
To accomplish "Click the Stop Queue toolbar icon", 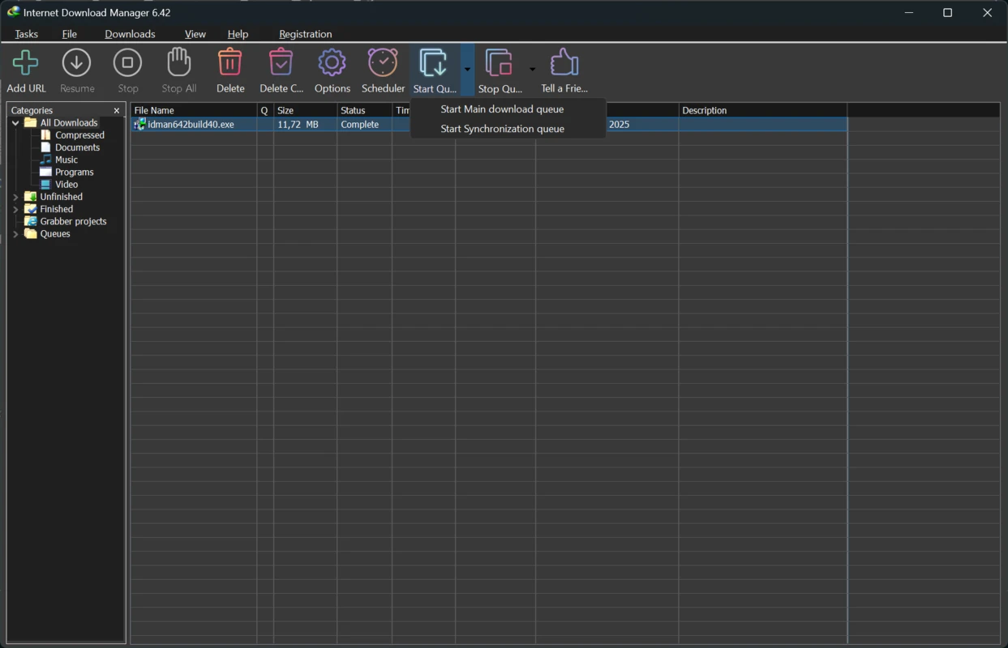I will click(x=499, y=63).
